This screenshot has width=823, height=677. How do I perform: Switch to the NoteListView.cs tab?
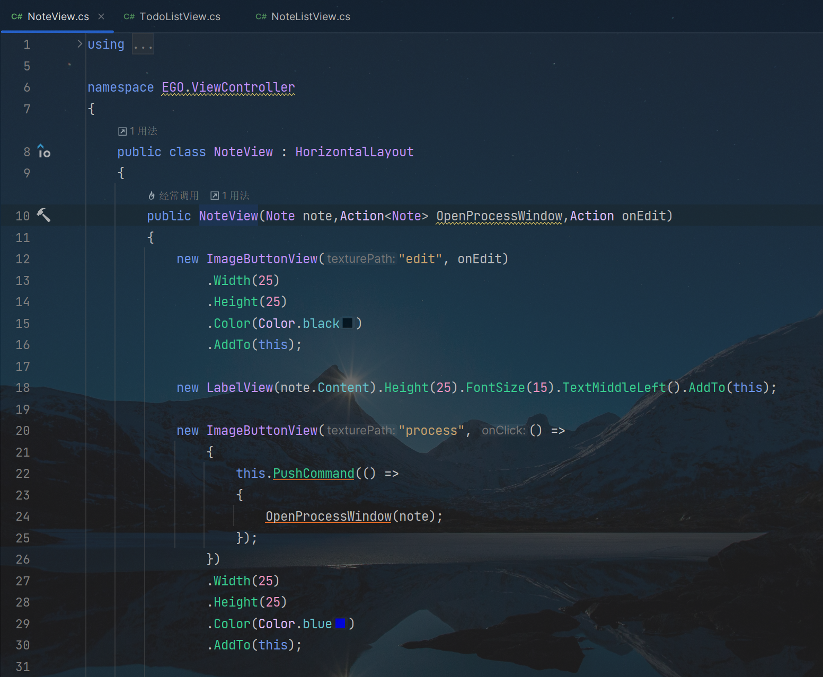point(303,16)
